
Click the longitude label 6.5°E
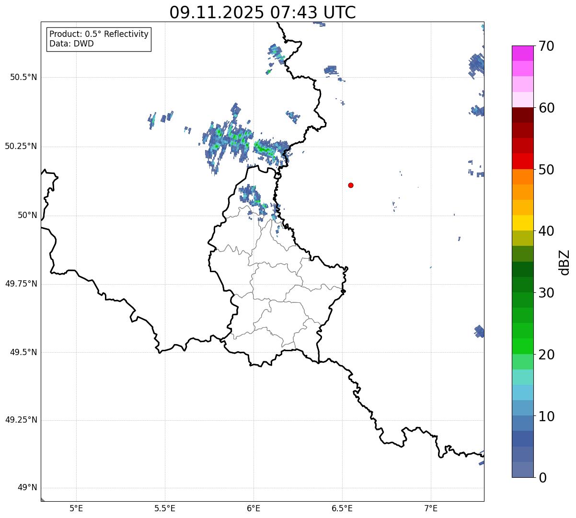[342, 508]
